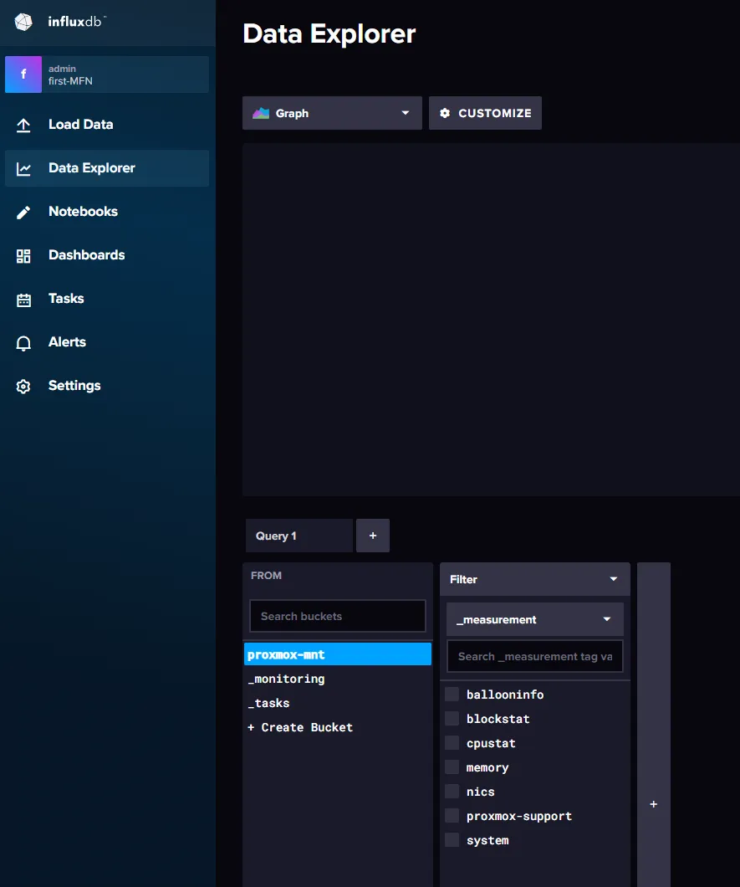Click the Graph visualization type icon

coord(261,113)
